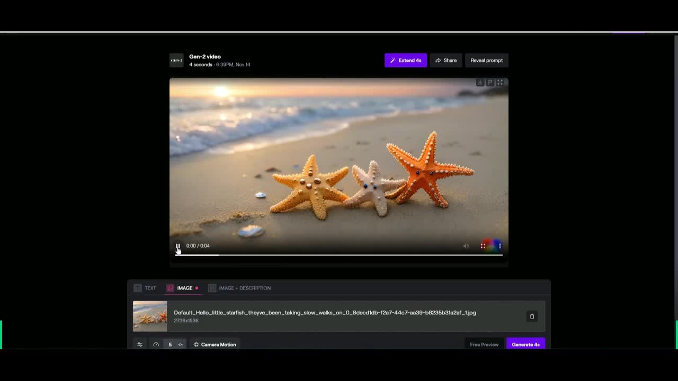Screen dimensions: 678x381
Task: Open the generation settings sliders icon
Action: pos(140,344)
